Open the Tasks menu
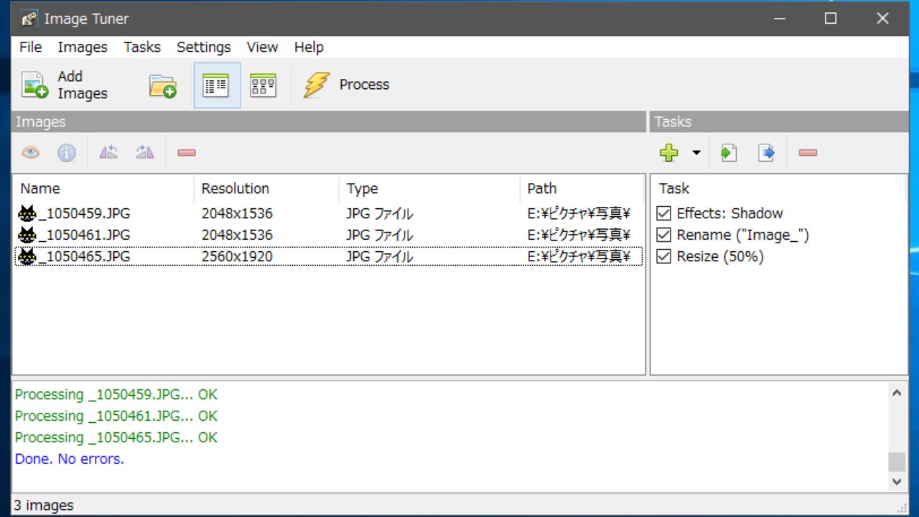The image size is (919, 517). pyautogui.click(x=142, y=47)
